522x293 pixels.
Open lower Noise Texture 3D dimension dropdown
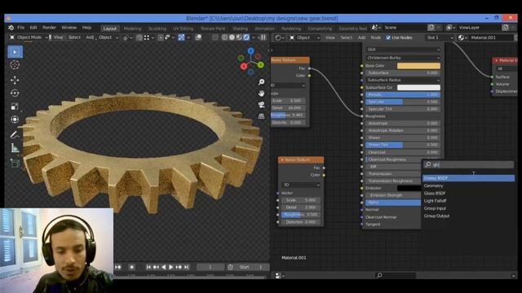301,185
